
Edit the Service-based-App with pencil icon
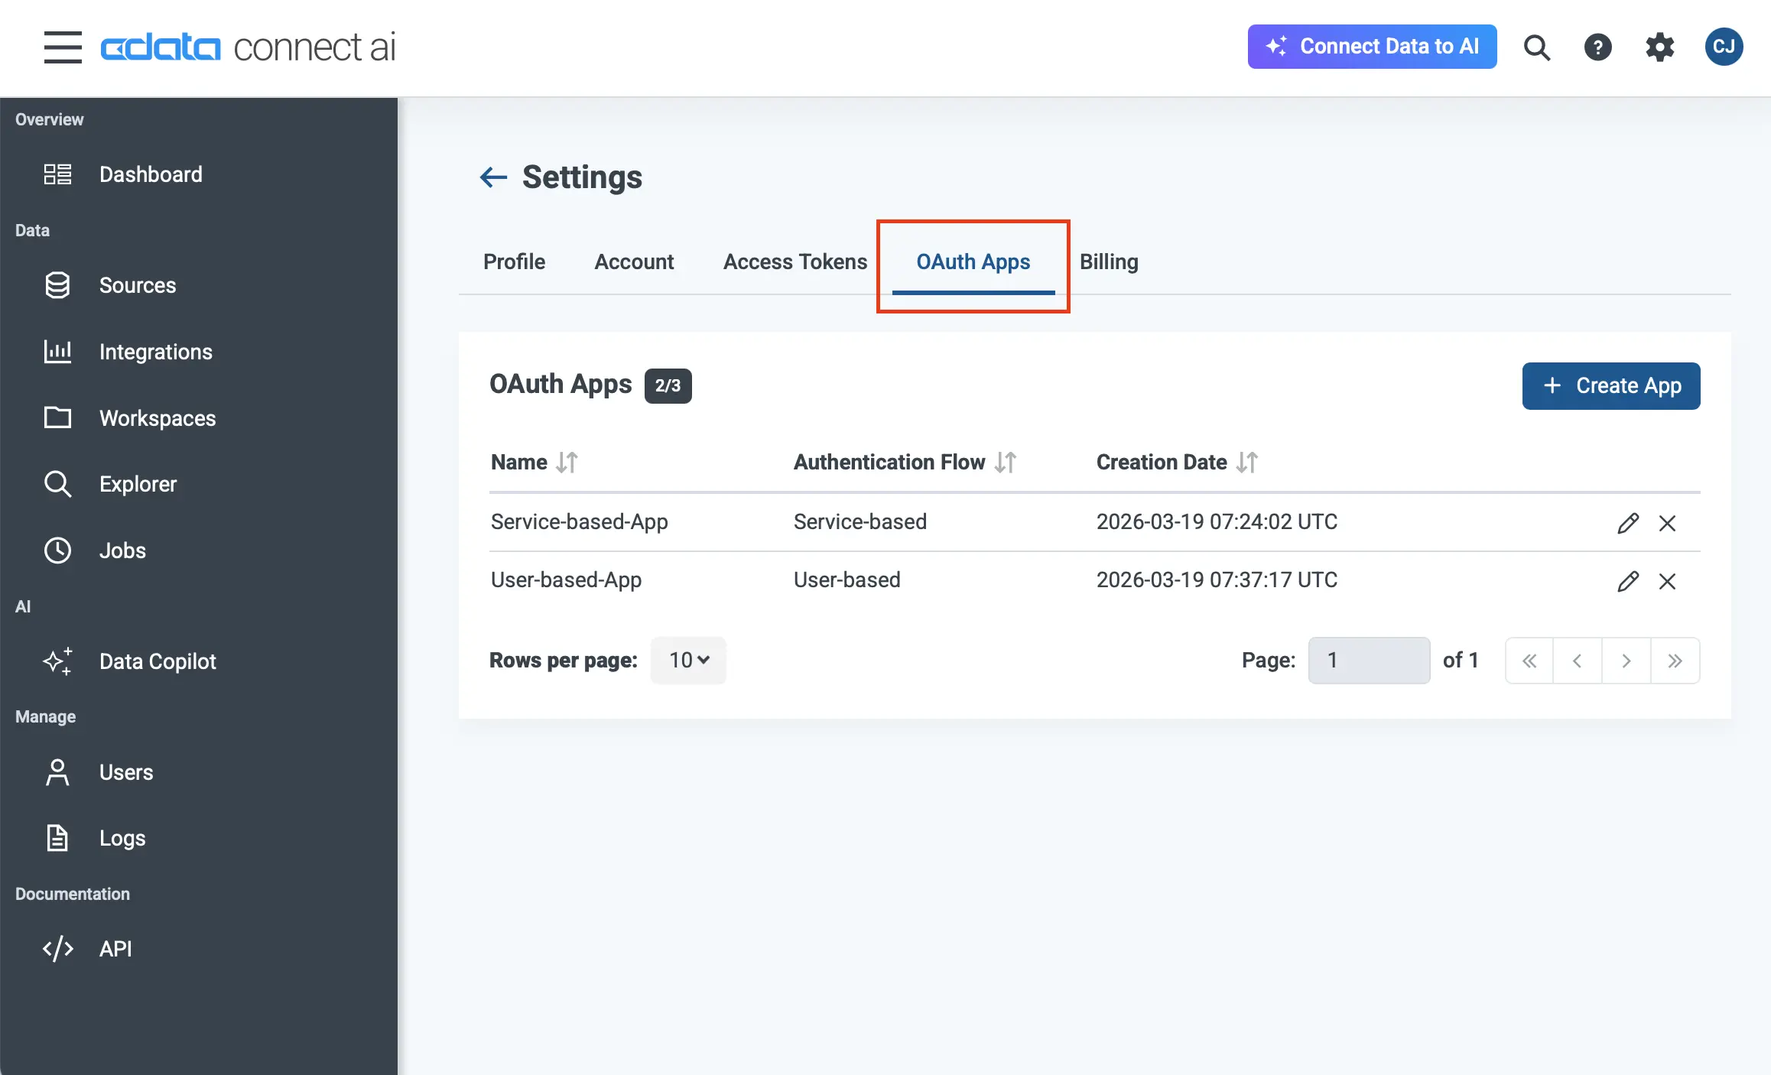tap(1628, 523)
